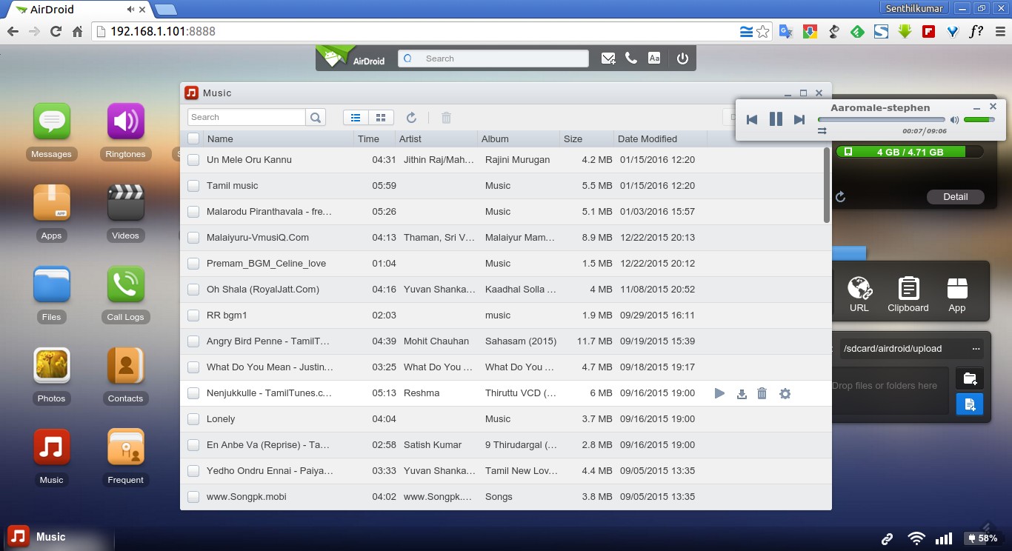Click the Detail button for storage

tap(955, 197)
